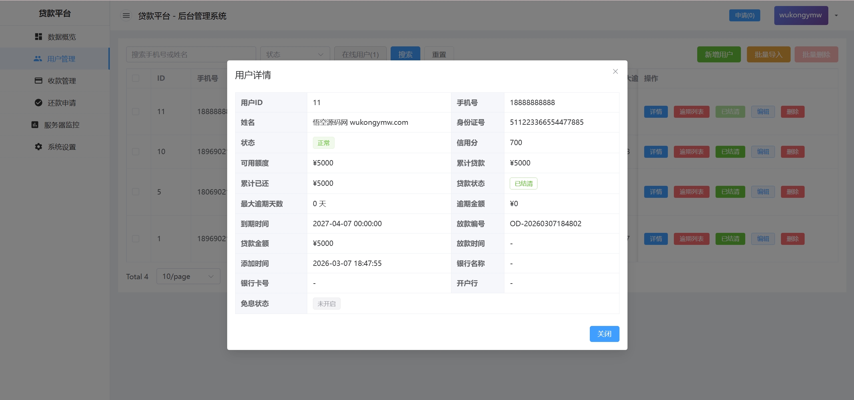This screenshot has width=854, height=400.
Task: Click the green 新增用户 button
Action: (x=719, y=54)
